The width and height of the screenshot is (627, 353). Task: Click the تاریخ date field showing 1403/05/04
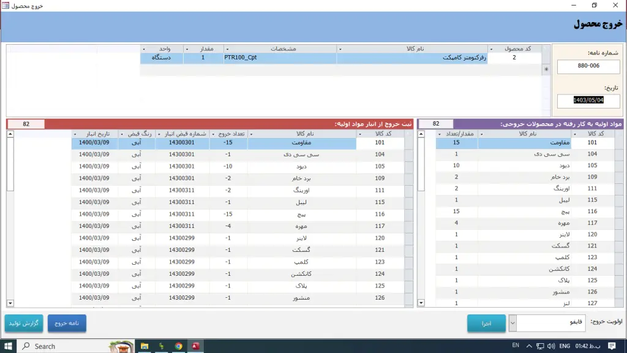[x=588, y=101]
